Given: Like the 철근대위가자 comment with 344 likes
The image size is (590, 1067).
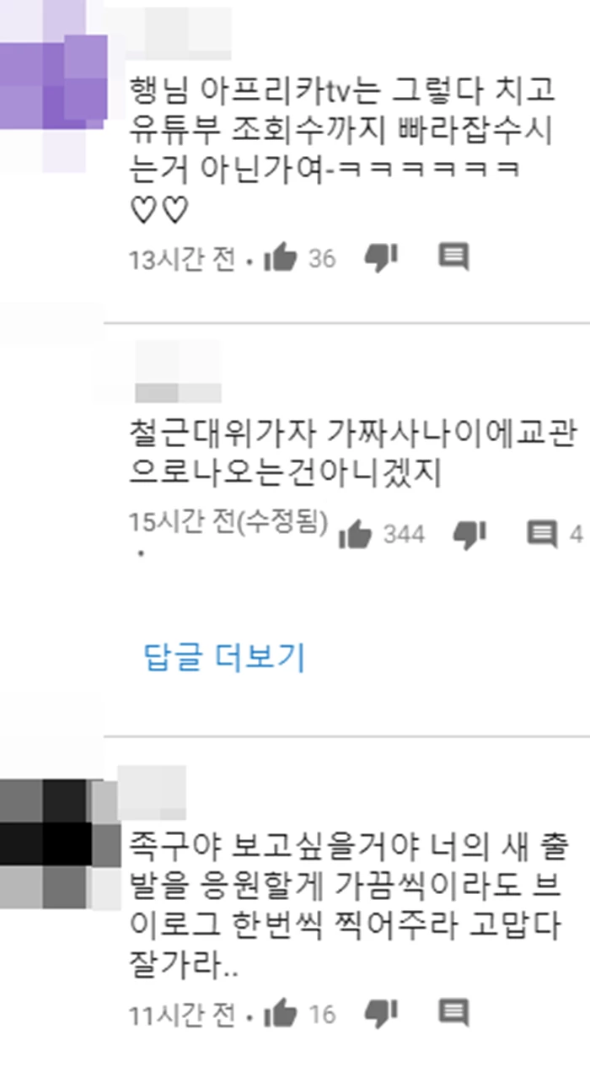Looking at the screenshot, I should (x=355, y=533).
